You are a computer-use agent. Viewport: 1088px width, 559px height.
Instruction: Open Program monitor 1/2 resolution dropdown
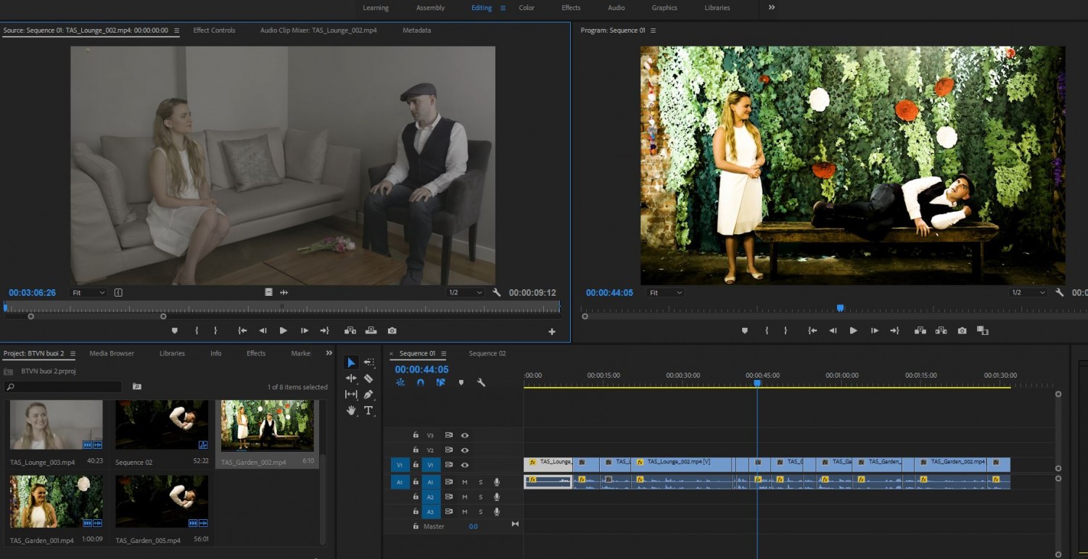pos(1029,293)
